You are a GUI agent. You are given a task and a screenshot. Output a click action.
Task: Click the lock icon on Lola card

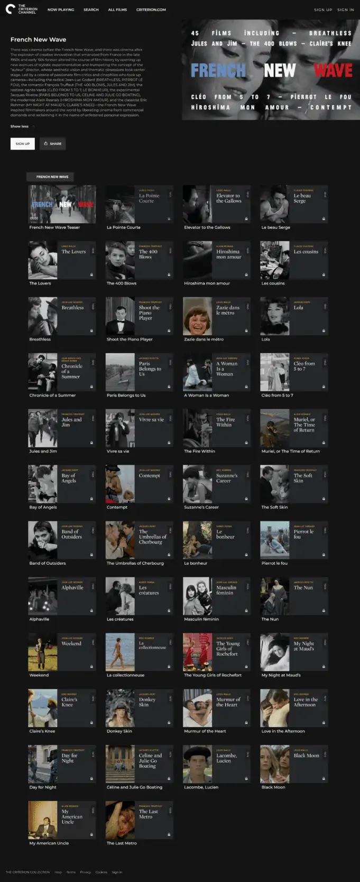pyautogui.click(x=324, y=330)
